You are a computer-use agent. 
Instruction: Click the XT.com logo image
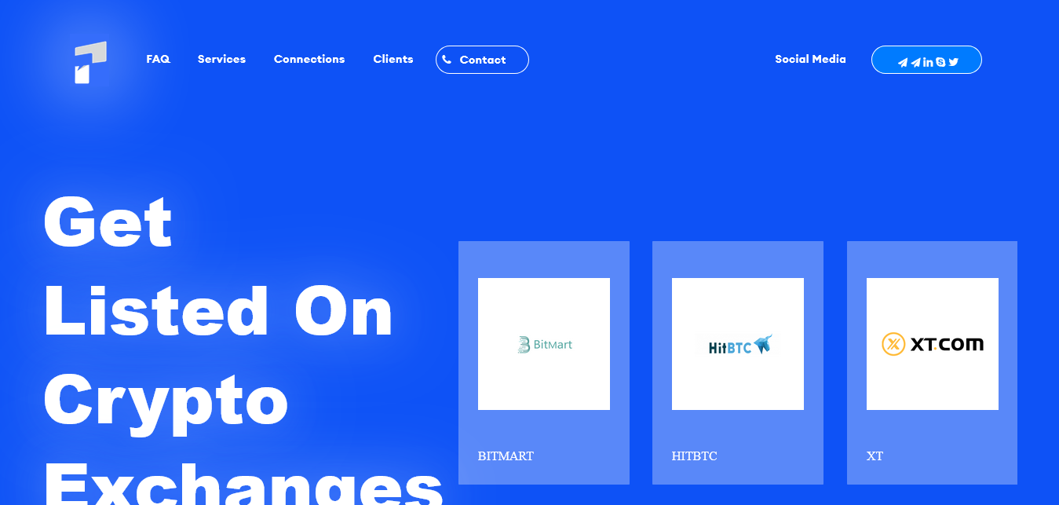[x=932, y=344]
